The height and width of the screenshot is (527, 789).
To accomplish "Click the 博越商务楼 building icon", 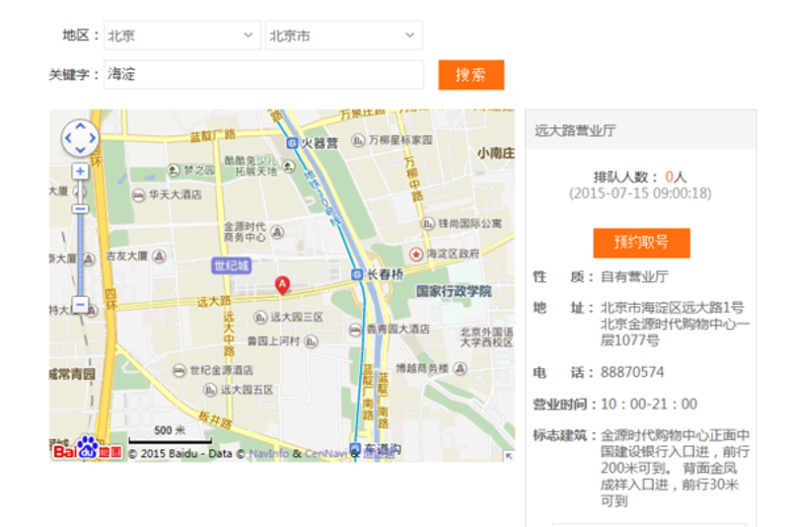I will 460,369.
